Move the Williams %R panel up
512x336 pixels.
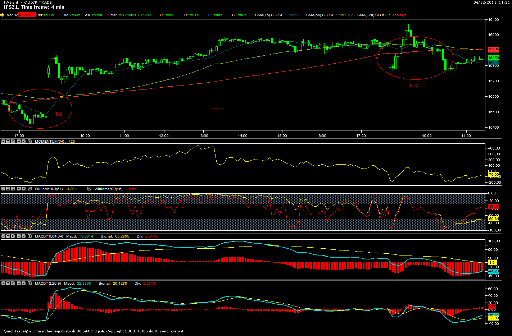pyautogui.click(x=19, y=189)
